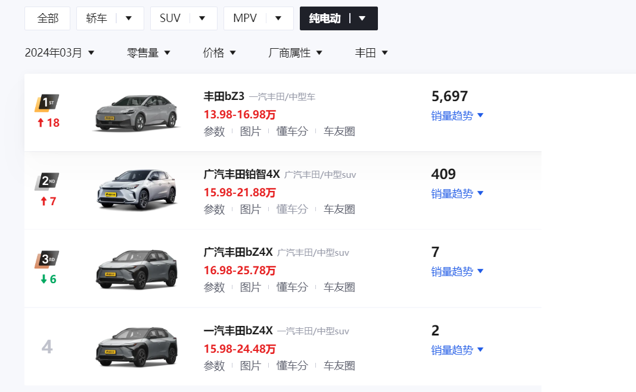636x392 pixels.
Task: Open the 价格 filter dropdown
Action: click(219, 53)
